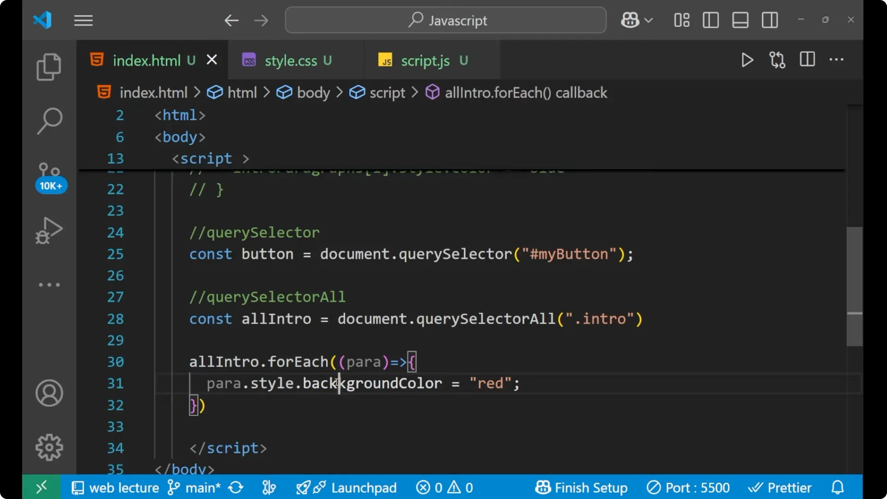The image size is (887, 499).
Task: Open notifications via the bell icon
Action: [x=837, y=487]
